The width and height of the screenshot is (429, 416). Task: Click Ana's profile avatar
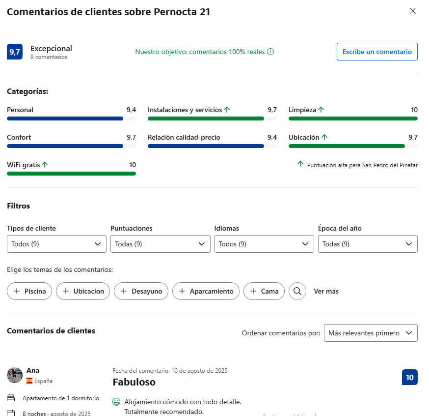coord(15,375)
